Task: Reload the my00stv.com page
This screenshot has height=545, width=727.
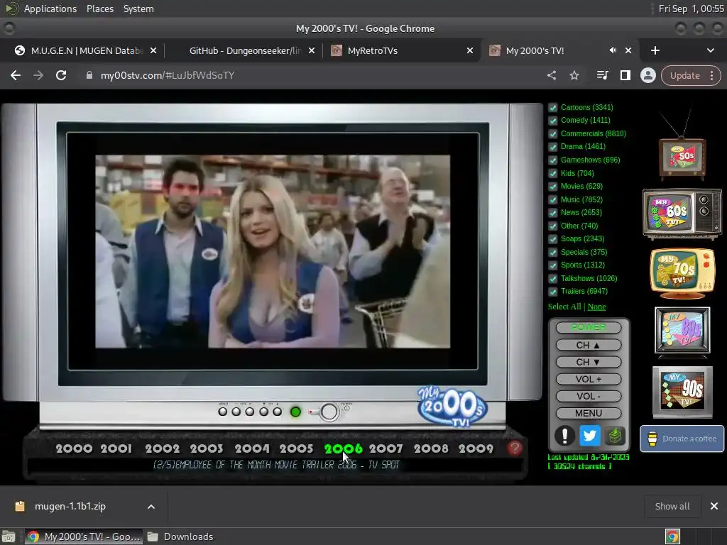Action: [x=61, y=75]
